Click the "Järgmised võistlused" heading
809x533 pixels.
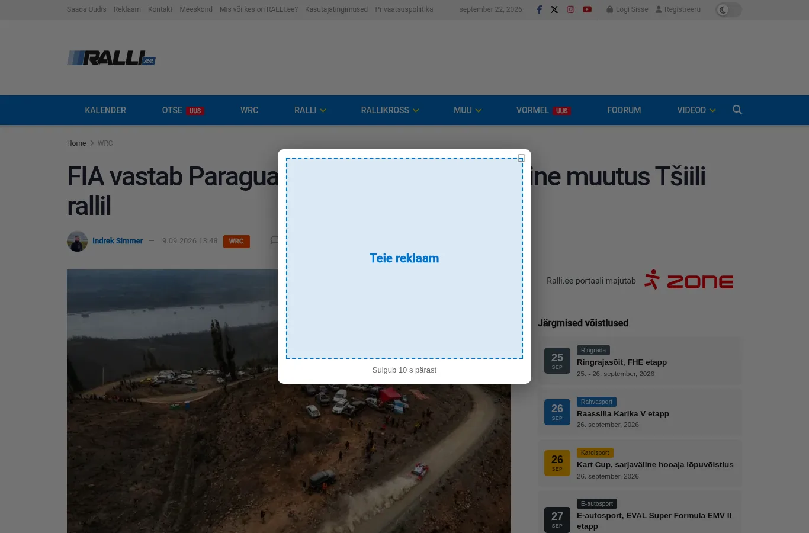pos(583,323)
